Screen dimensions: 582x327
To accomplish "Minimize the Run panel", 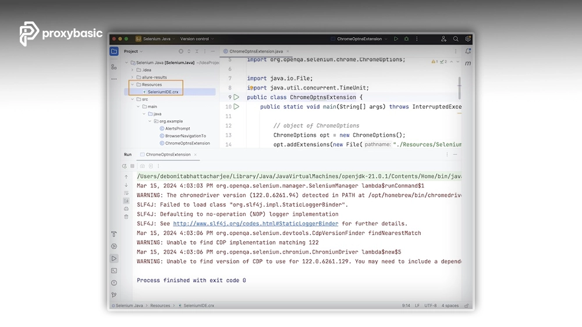I will click(x=455, y=154).
